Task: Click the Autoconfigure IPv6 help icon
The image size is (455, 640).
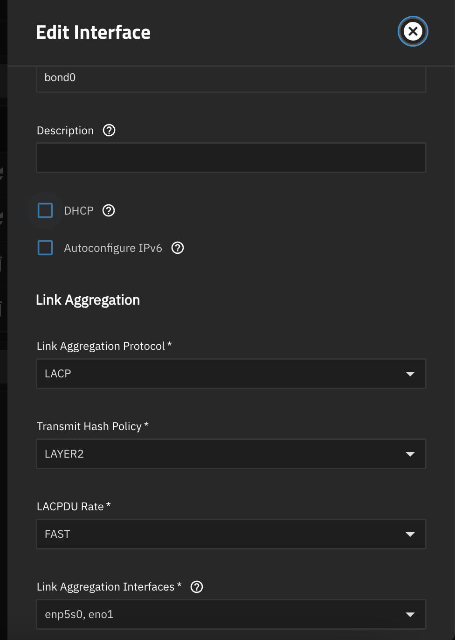Action: tap(178, 248)
